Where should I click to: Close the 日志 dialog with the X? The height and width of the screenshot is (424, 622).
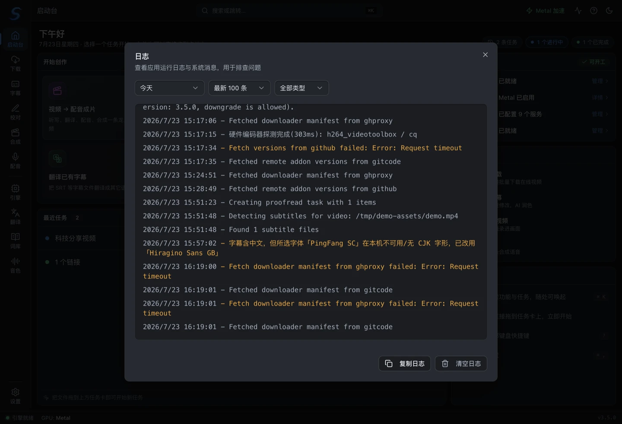(485, 54)
